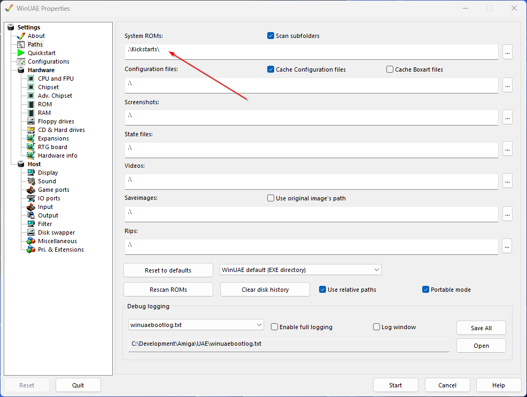
Task: Enable Cache Boxart files
Action: 390,69
